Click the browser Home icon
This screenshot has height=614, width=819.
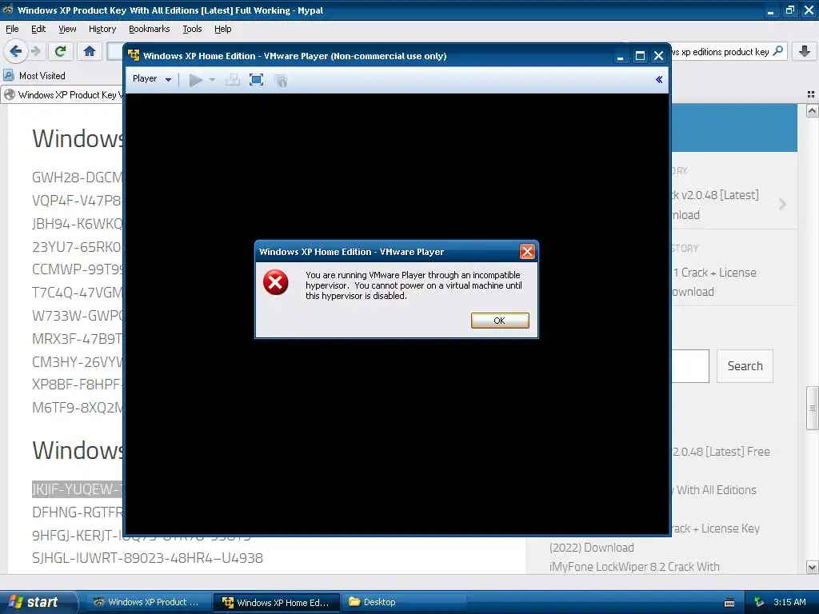90,51
